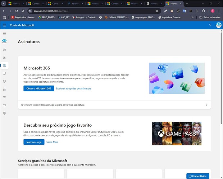Reload the page with refresh icon
The image size is (223, 179).
pyautogui.click(x=17, y=11)
